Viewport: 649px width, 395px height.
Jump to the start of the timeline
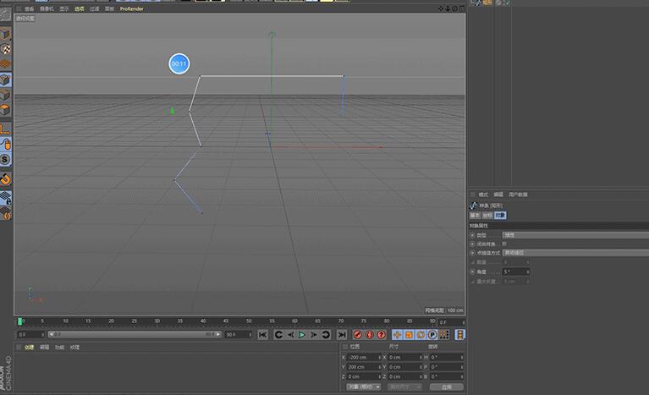click(x=262, y=335)
